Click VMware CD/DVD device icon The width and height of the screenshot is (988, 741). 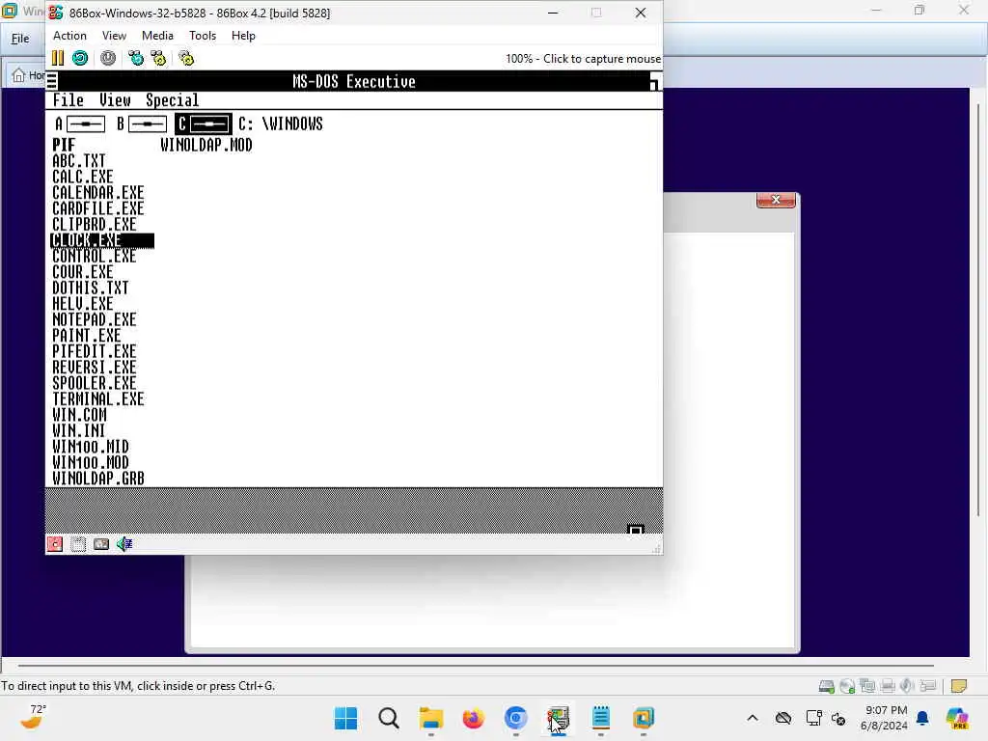tap(847, 686)
